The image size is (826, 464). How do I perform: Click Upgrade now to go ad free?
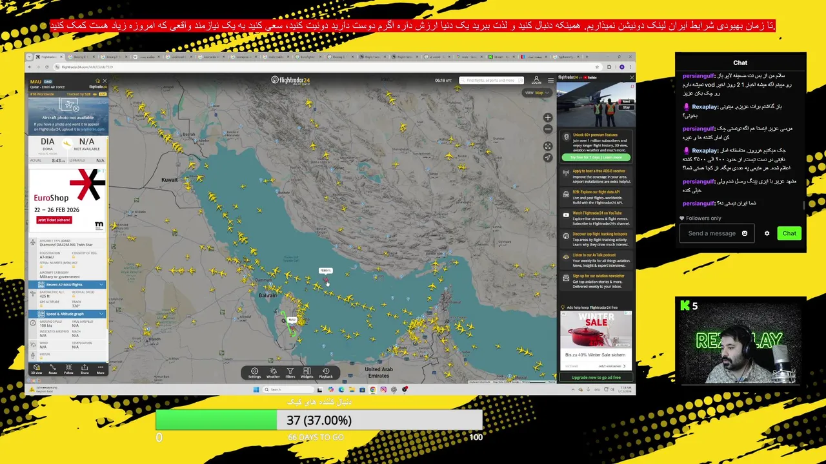[x=596, y=378]
